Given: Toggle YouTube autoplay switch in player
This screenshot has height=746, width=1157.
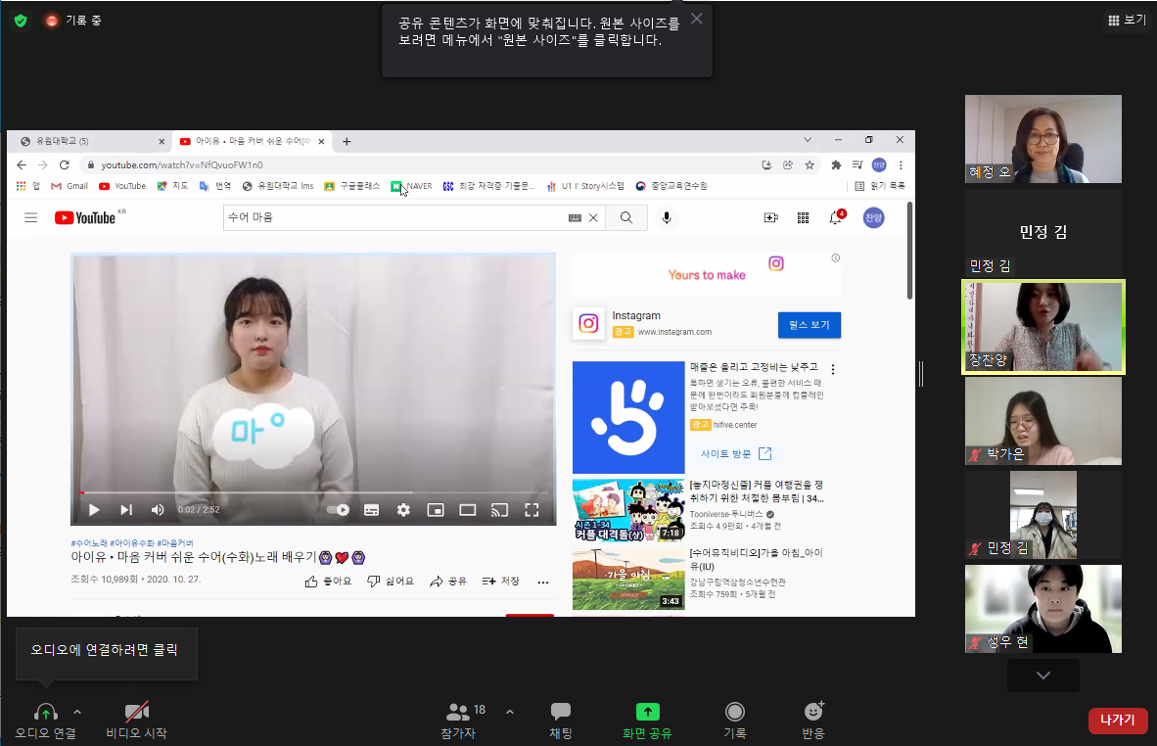Looking at the screenshot, I should coord(338,509).
